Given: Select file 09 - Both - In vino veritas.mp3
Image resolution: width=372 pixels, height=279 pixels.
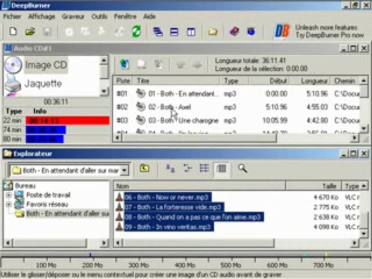Looking at the screenshot, I should pos(169,227).
